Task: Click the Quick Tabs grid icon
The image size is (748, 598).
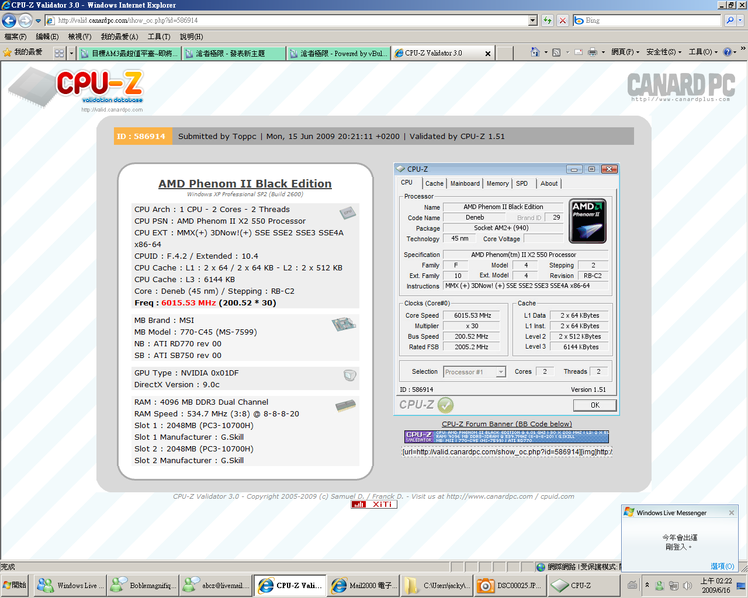Action: (x=59, y=53)
